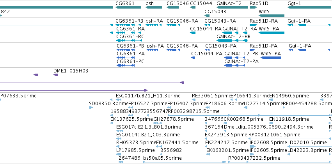Select the LP17985.5prime EST label
Image resolution: width=332 pixels, height=164 pixels.
coord(135,150)
